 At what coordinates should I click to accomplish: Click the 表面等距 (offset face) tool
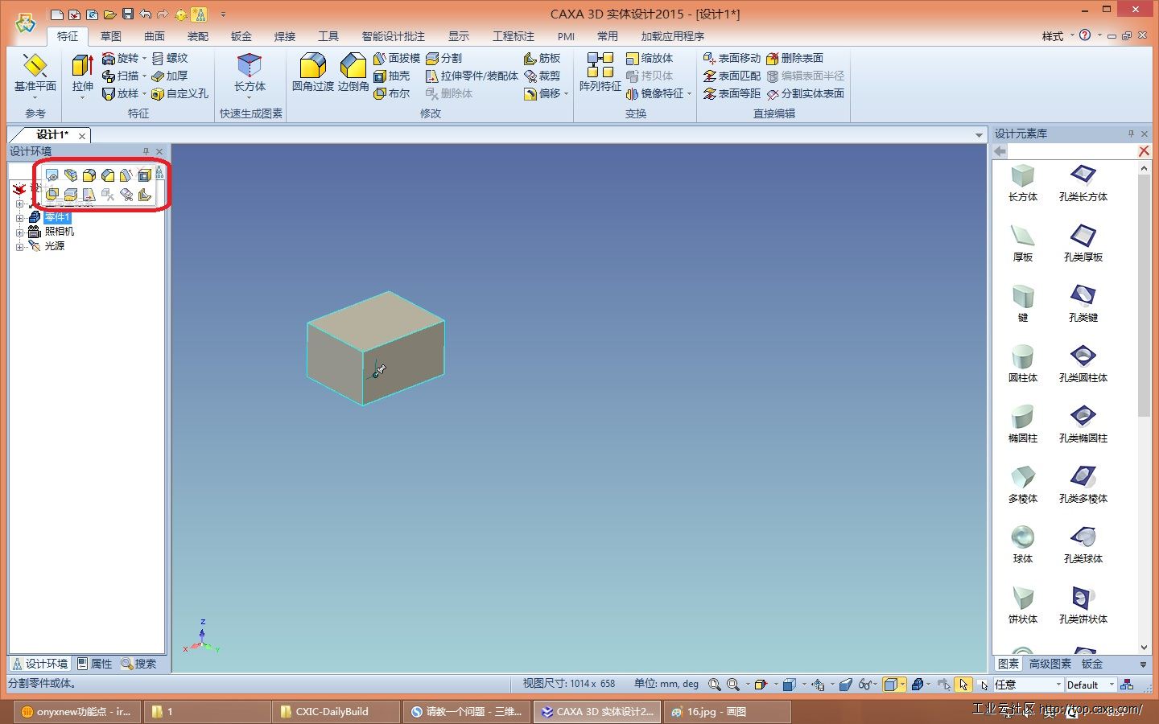tap(732, 93)
